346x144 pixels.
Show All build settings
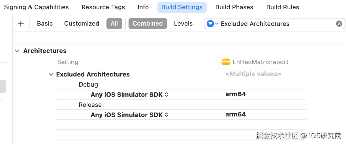(x=114, y=24)
